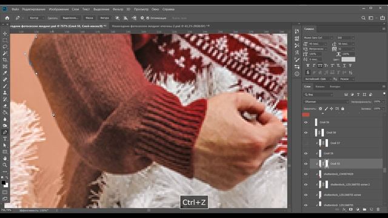
Task: Select the Hand tool
Action: pyautogui.click(x=5, y=159)
